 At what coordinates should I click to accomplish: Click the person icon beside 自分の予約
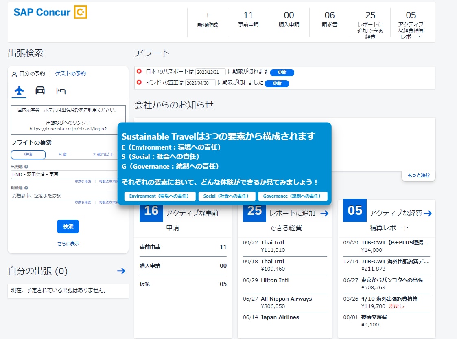tap(14, 75)
